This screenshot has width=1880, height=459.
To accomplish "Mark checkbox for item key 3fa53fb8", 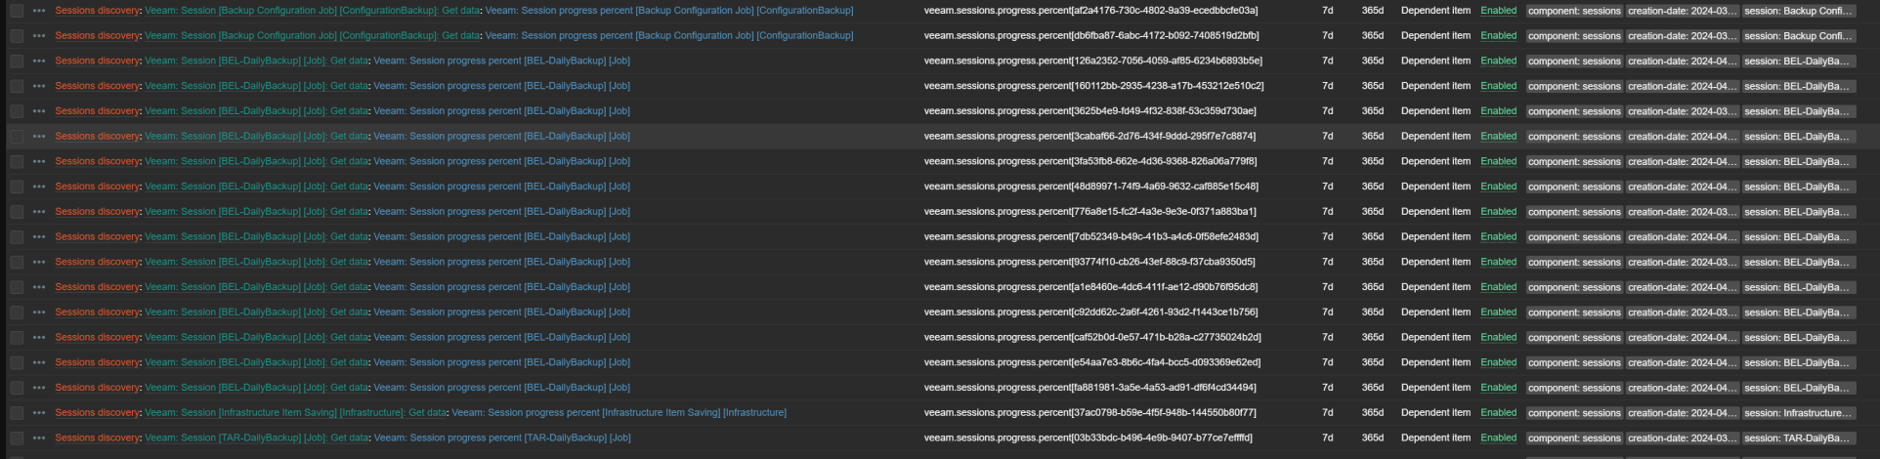I will (17, 161).
